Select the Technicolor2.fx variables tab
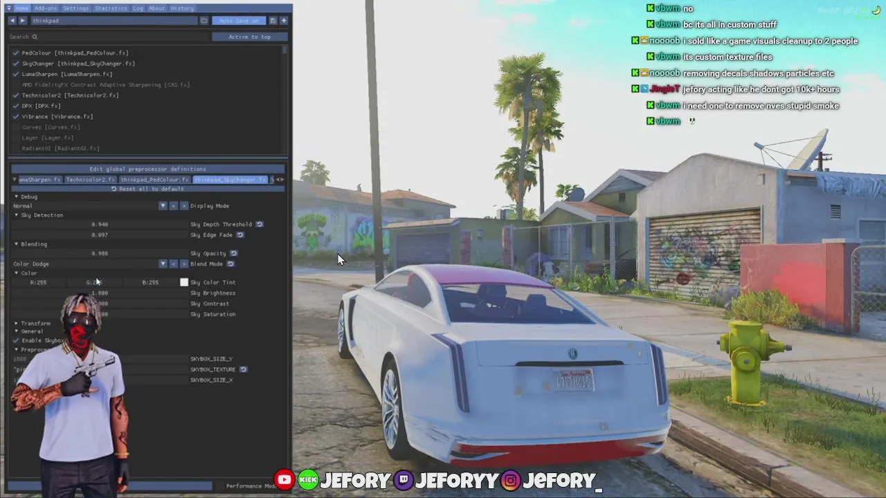Image resolution: width=886 pixels, height=498 pixels. (90, 180)
